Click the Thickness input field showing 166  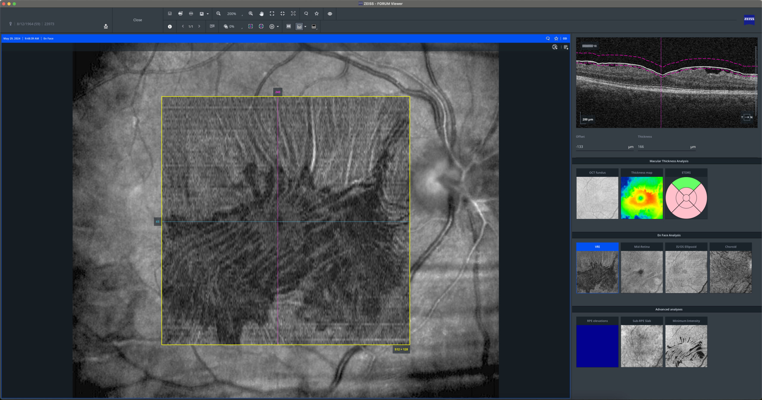coord(666,147)
